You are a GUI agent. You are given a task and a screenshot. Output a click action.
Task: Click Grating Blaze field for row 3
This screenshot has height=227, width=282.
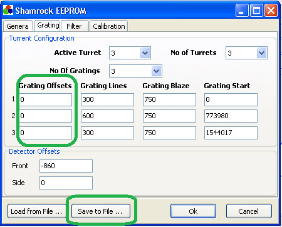pos(169,133)
